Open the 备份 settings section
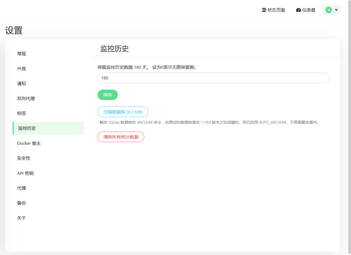Viewport: 351px width, 255px height. [21, 203]
